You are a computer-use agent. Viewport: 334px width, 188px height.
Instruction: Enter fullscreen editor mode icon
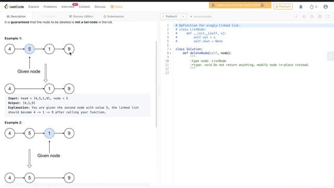point(328,16)
